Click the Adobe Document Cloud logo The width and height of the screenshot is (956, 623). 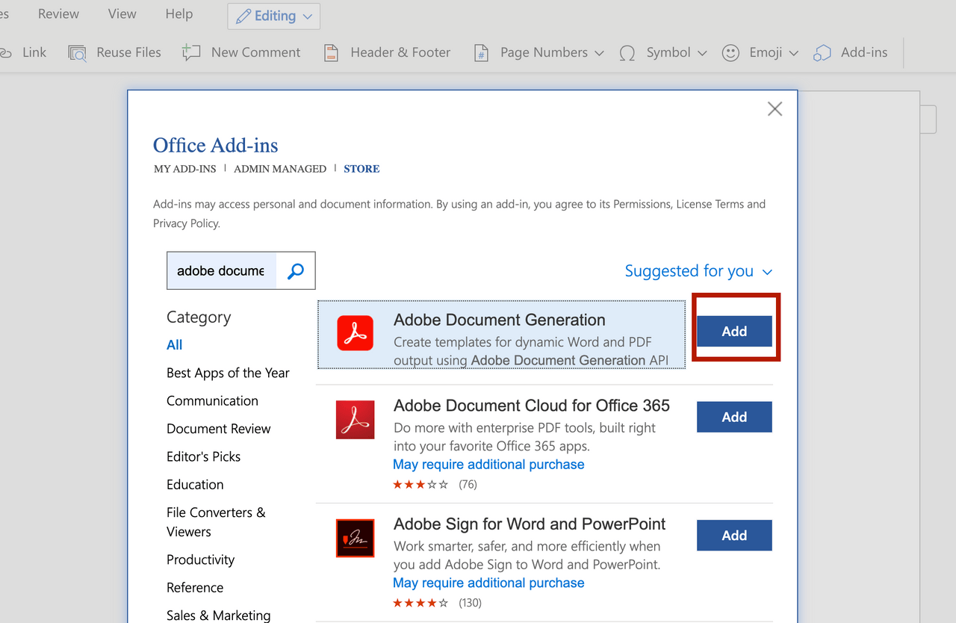355,419
